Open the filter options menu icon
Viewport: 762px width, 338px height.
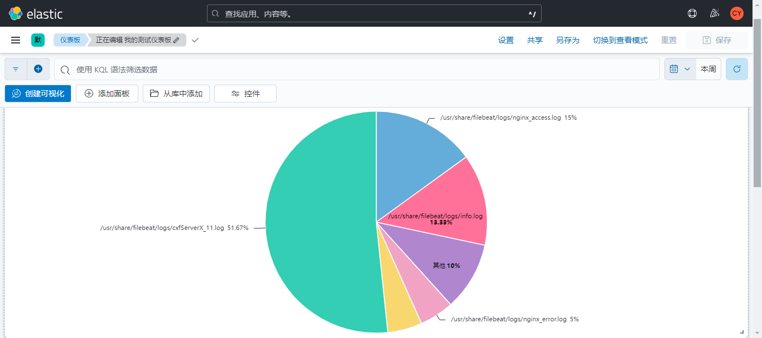tap(16, 69)
